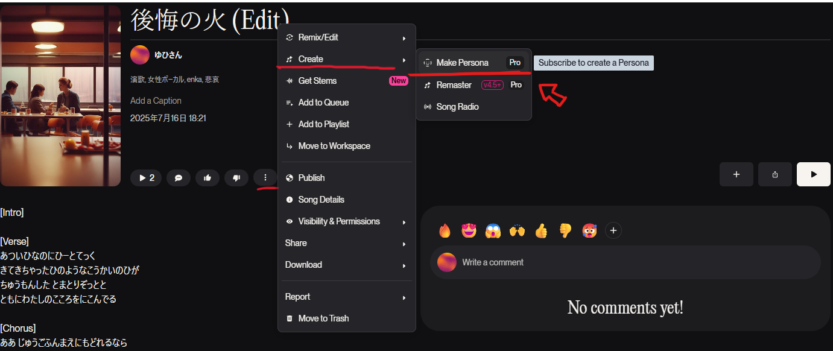The image size is (833, 351).
Task: Open the Report submenu
Action: (347, 297)
